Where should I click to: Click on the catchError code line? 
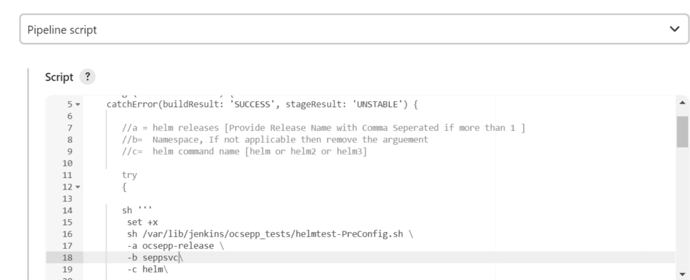click(262, 104)
